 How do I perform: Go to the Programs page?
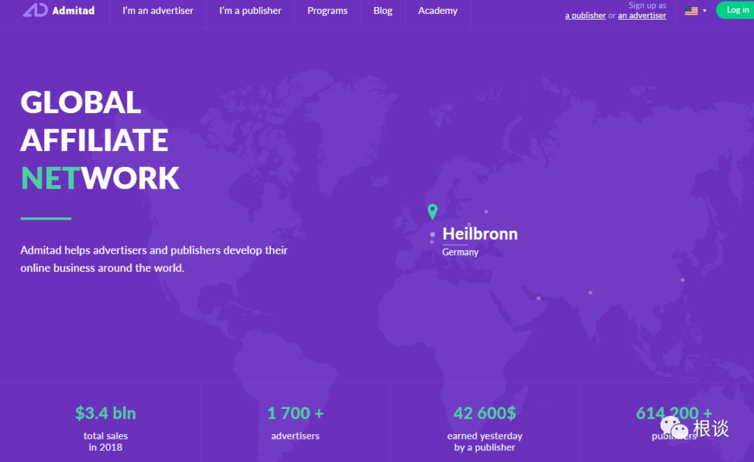[327, 10]
